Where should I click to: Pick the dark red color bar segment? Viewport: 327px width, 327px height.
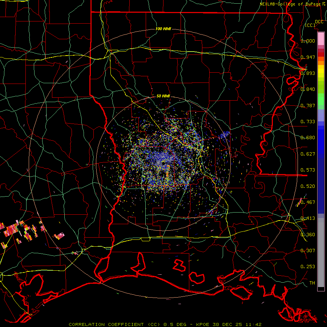tap(321, 54)
